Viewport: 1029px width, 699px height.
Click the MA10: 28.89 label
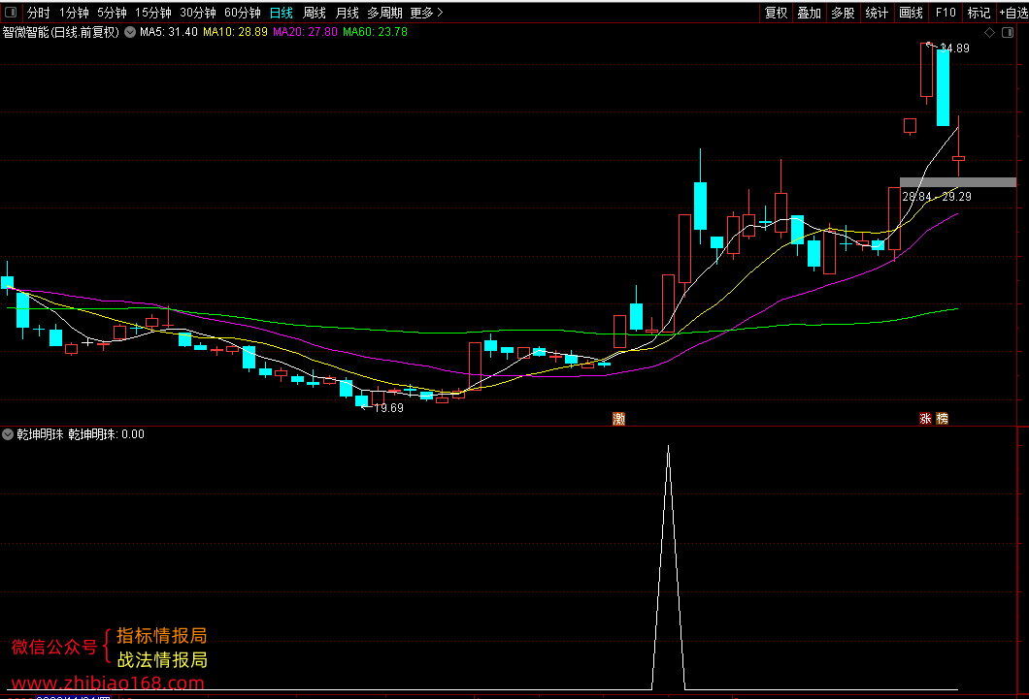[235, 32]
